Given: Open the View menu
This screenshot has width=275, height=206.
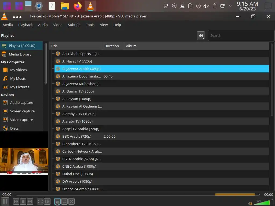Looking at the screenshot, I should click(x=104, y=25).
